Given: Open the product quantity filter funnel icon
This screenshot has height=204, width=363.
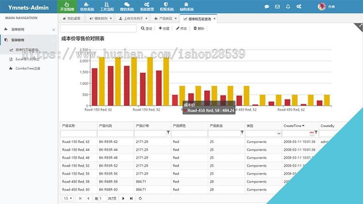Looking at the screenshot, I should coord(242,132).
